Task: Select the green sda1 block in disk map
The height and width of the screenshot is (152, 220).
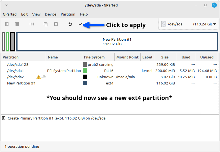Action: tap(7, 42)
